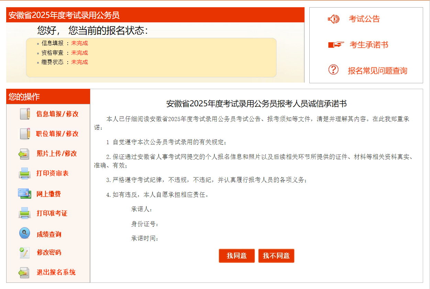
Task: Click pledge item 1 自觉遵守 text
Action: pyautogui.click(x=167, y=142)
